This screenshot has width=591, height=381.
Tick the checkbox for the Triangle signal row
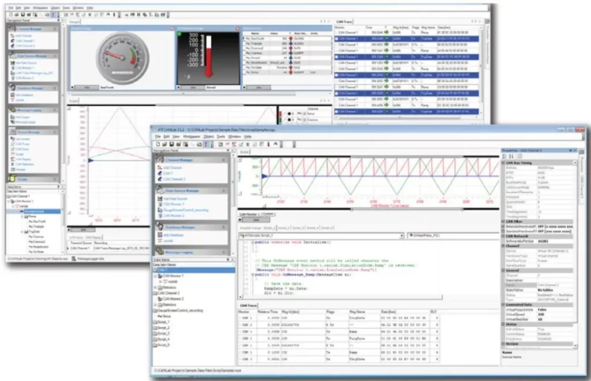(x=245, y=43)
